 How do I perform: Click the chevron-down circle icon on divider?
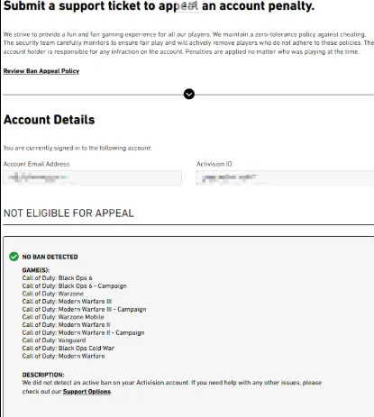(x=189, y=95)
